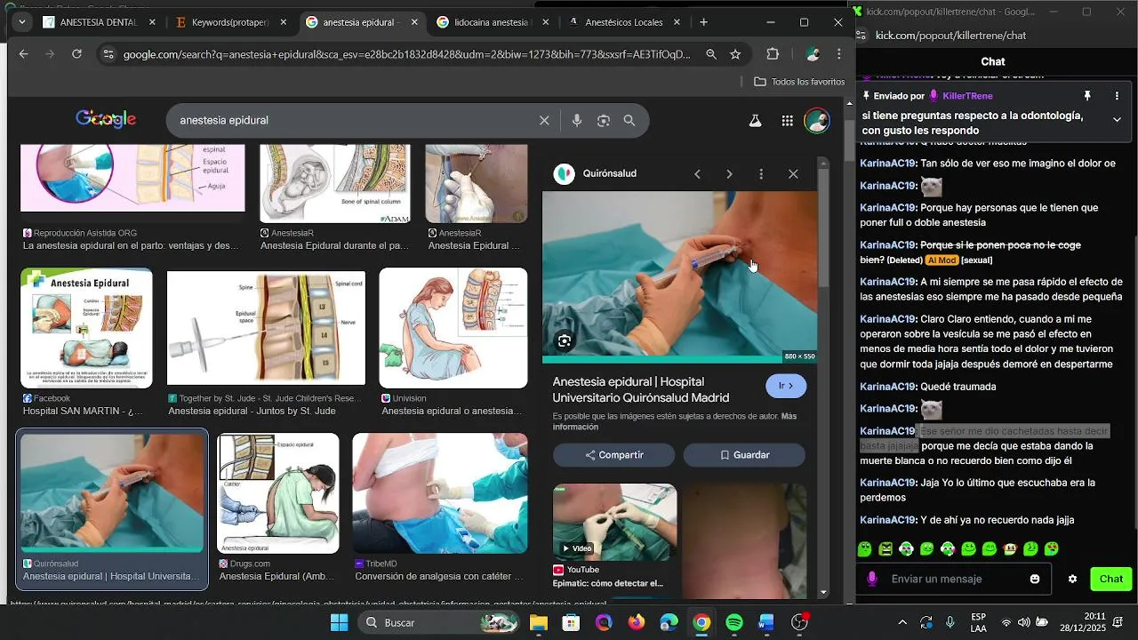Start Google voice search microphone

pos(577,121)
